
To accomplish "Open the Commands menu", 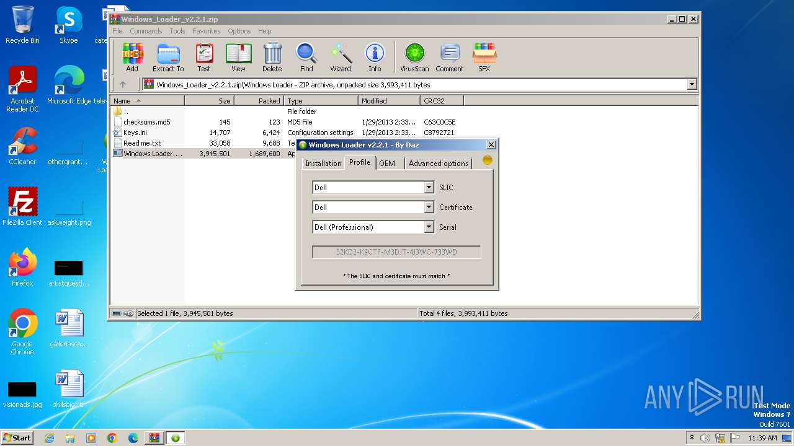I will point(146,31).
